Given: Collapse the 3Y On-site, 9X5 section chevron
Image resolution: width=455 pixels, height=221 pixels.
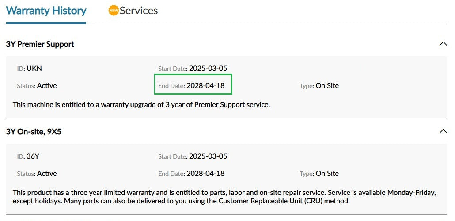Looking at the screenshot, I should (443, 131).
